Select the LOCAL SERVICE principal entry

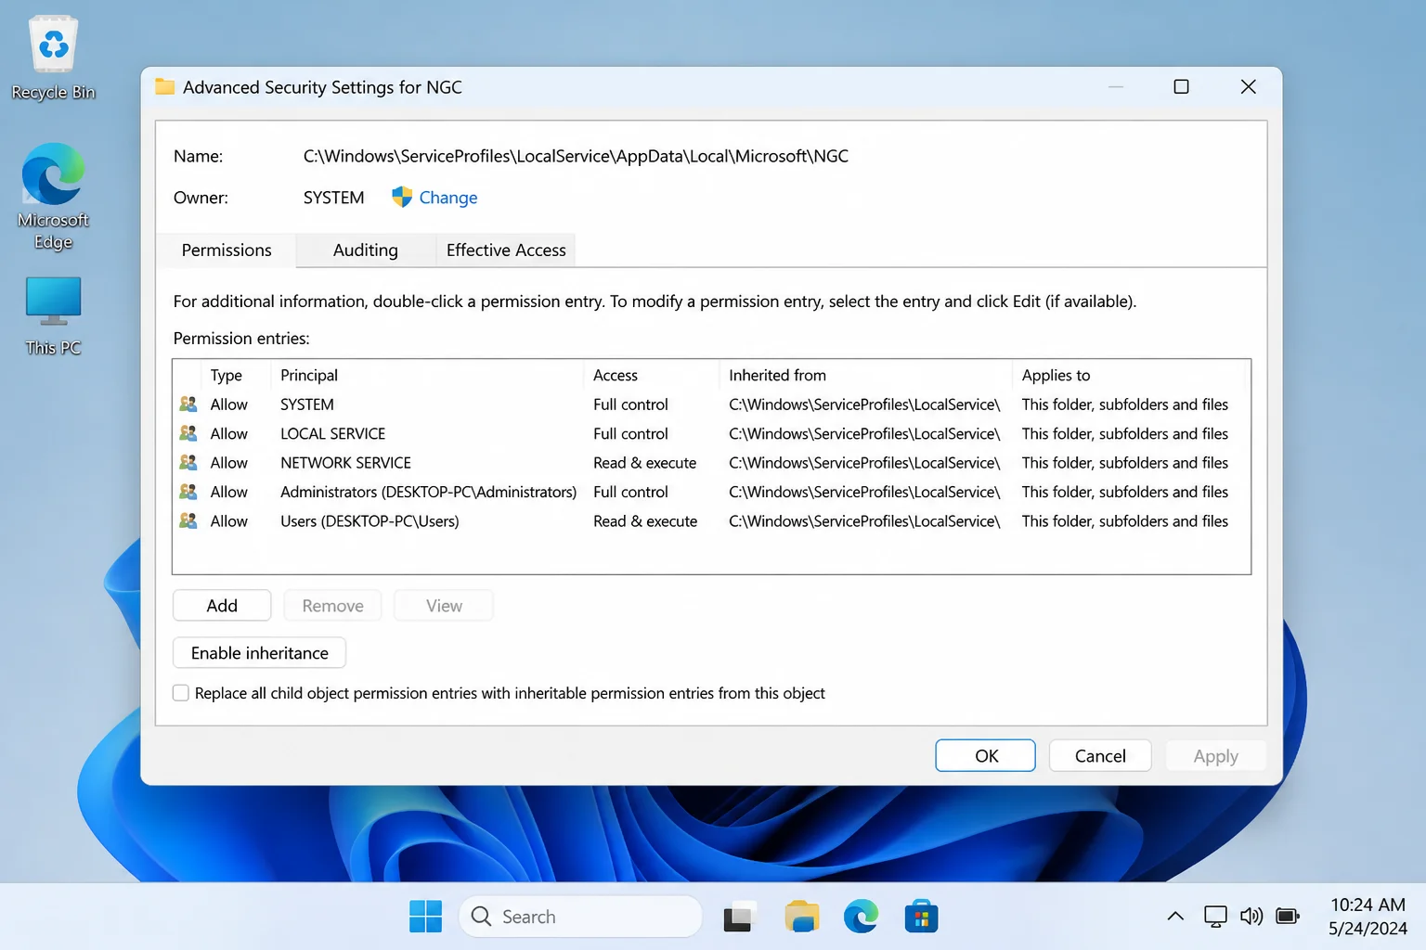point(332,433)
